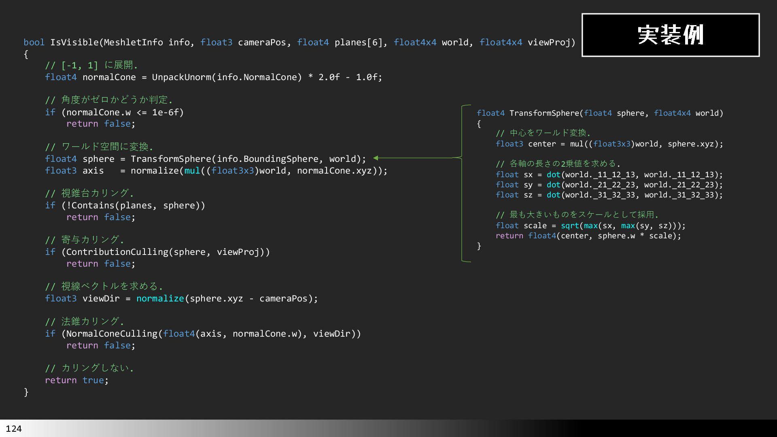The image size is (777, 437).
Task: Click the ContributionCulling condition line
Action: point(157,252)
